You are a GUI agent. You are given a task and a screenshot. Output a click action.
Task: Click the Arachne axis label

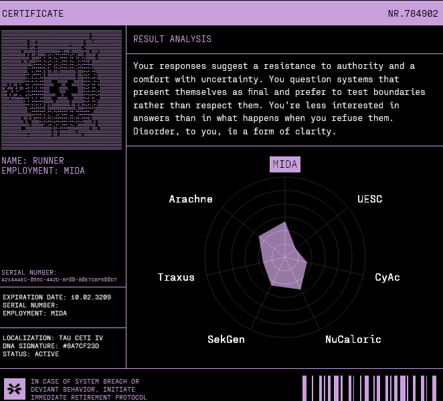(x=191, y=199)
